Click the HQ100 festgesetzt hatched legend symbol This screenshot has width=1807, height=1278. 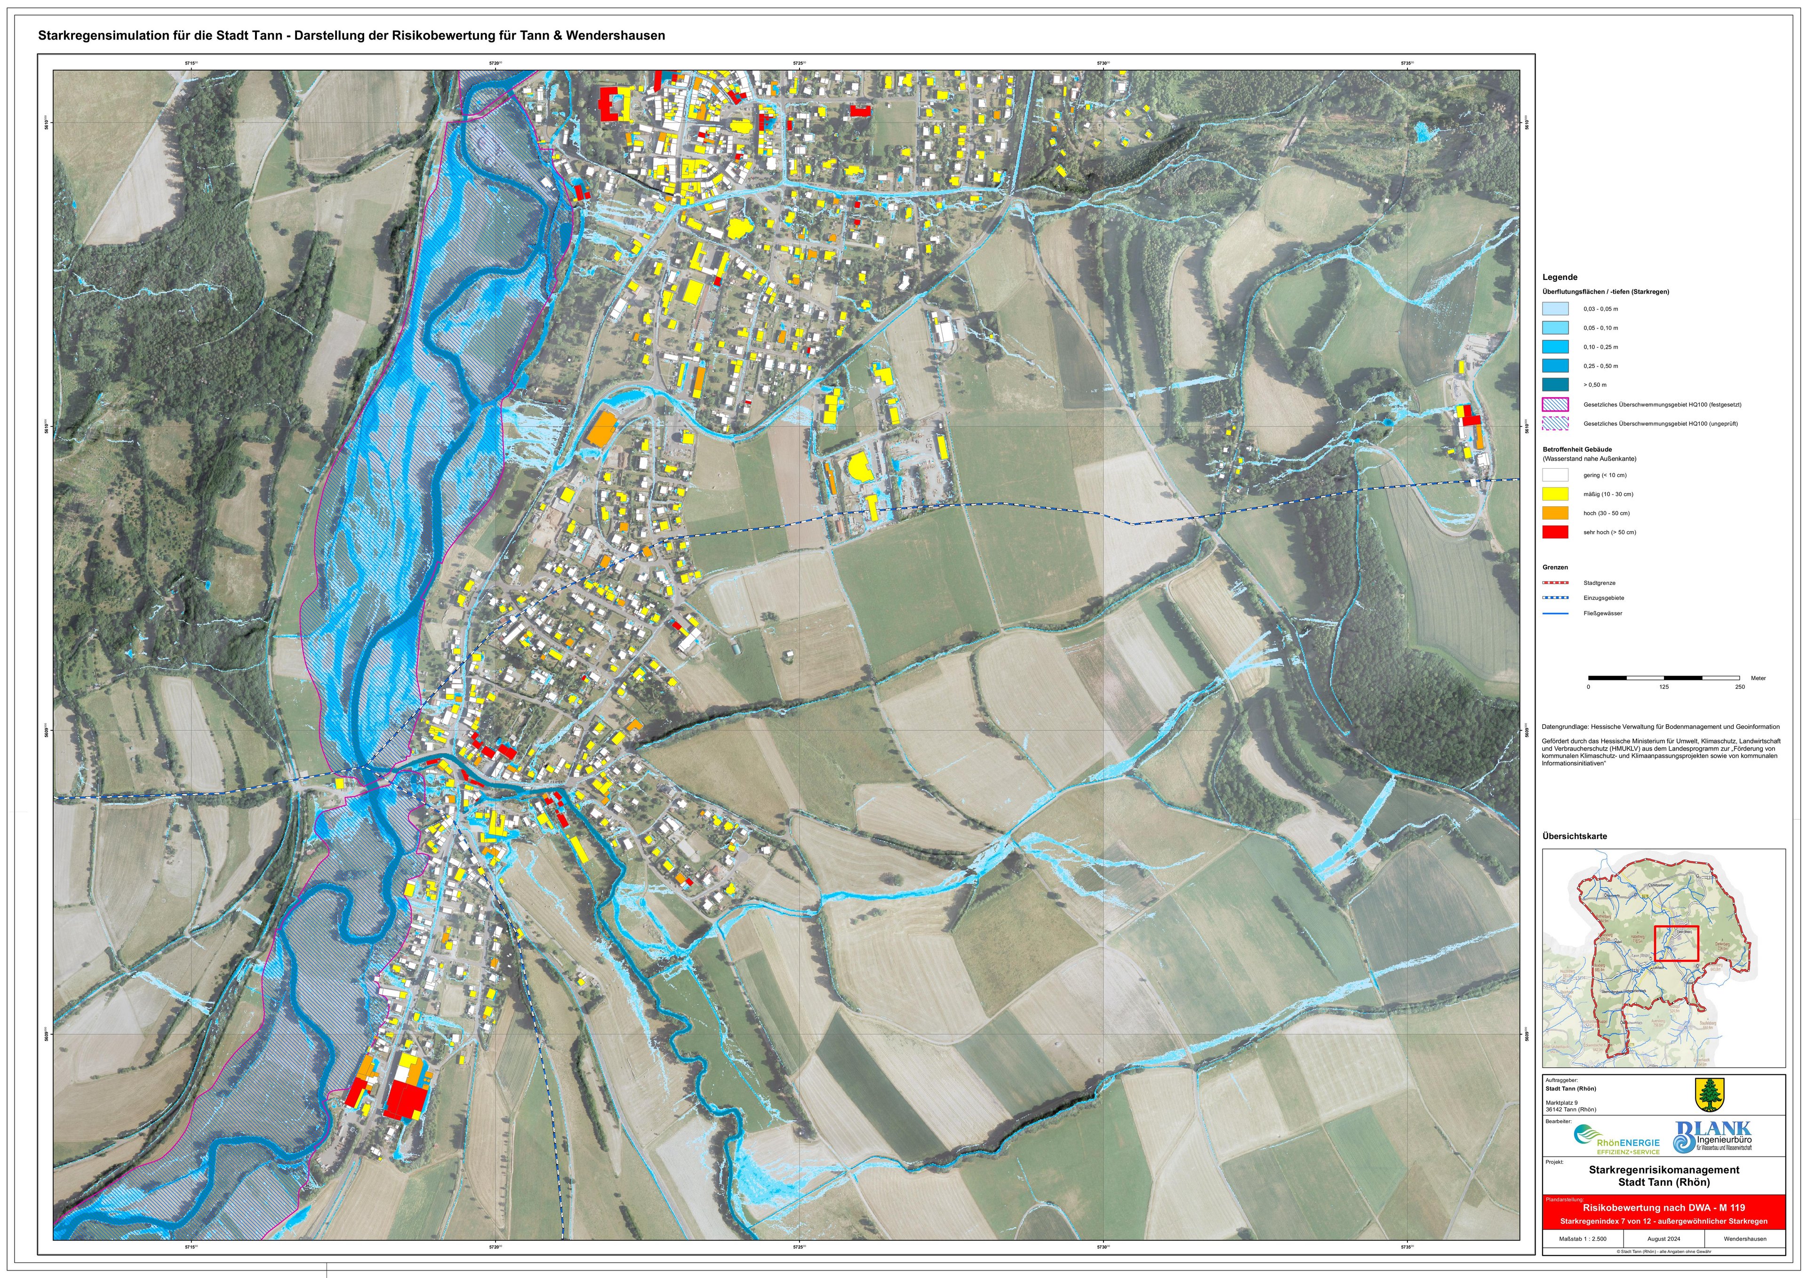pos(1555,405)
